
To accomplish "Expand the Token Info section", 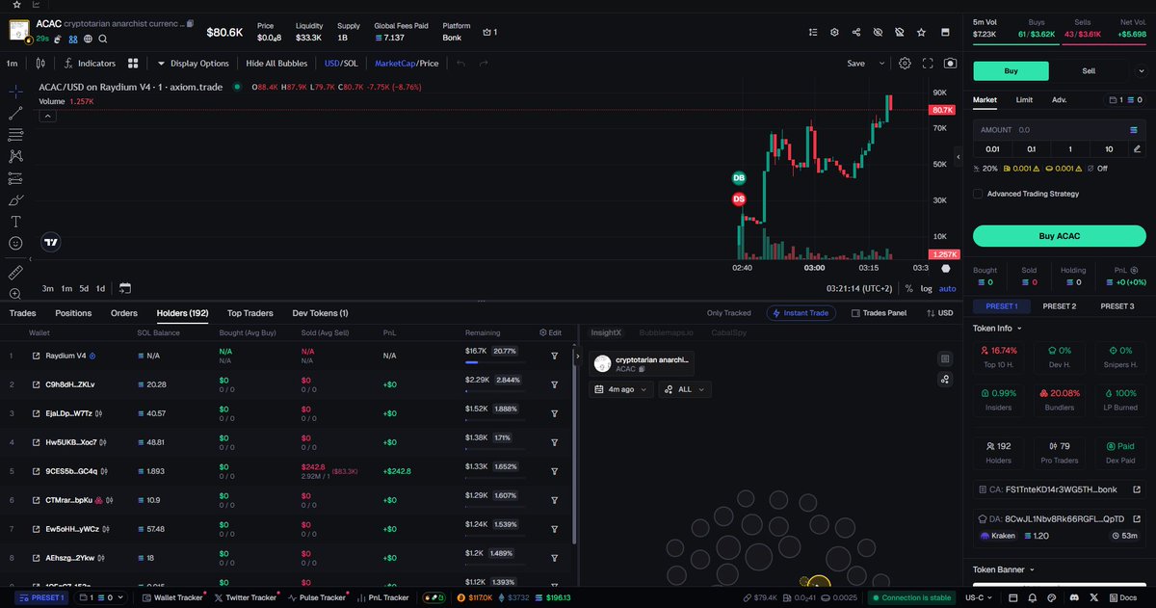I will (999, 328).
